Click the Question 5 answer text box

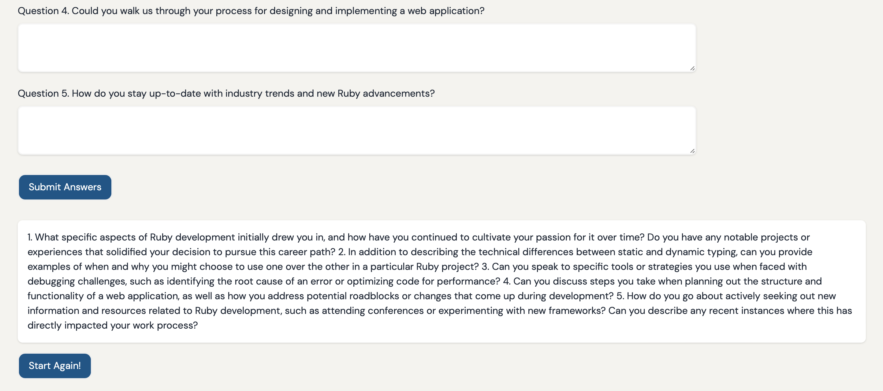(356, 131)
